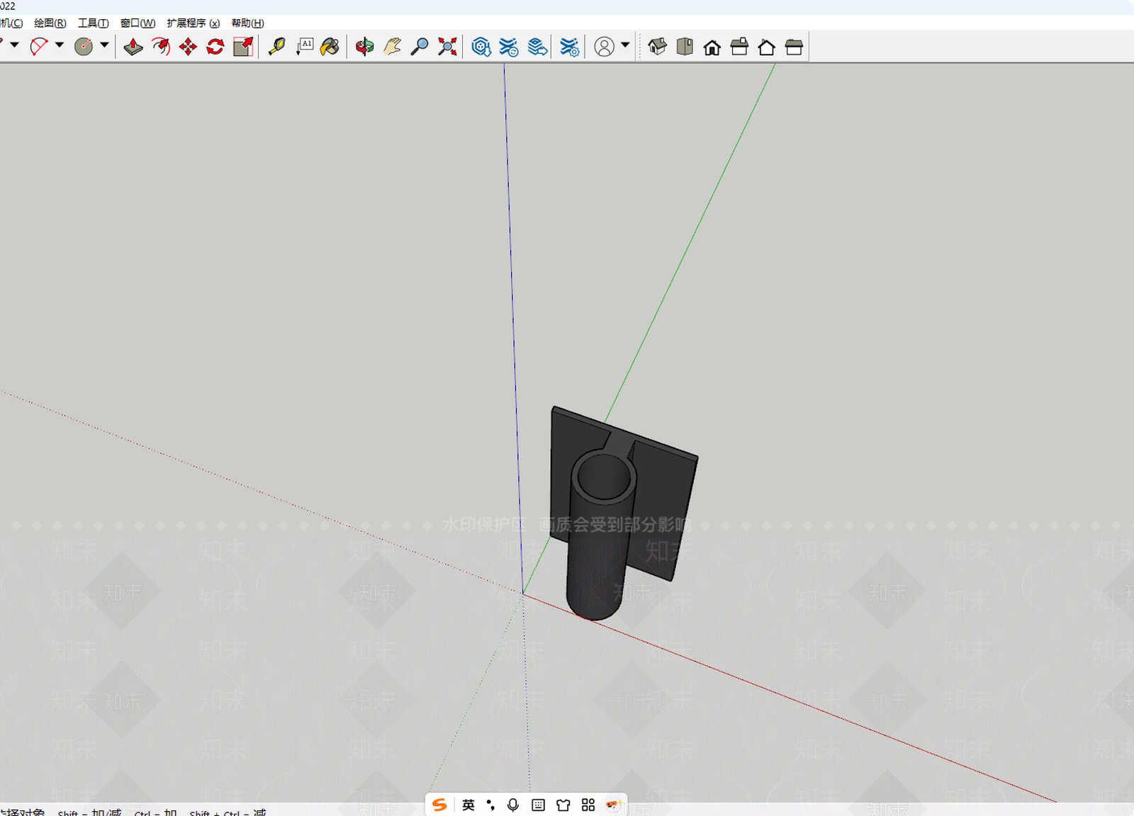Select the Follow Me/Offset tool

[161, 47]
